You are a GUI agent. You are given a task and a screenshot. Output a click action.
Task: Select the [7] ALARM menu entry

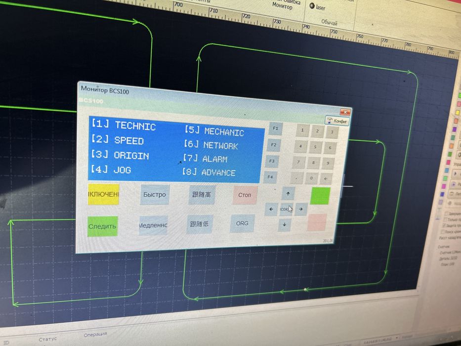pos(205,159)
